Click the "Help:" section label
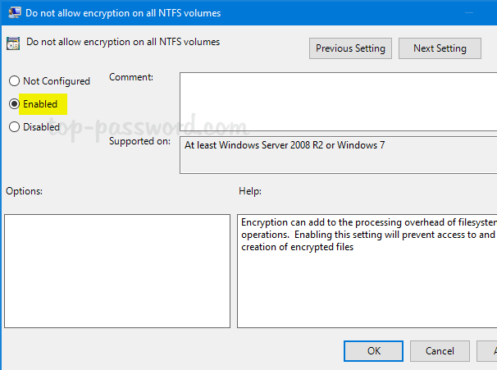Image resolution: width=497 pixels, height=370 pixels. click(x=249, y=191)
